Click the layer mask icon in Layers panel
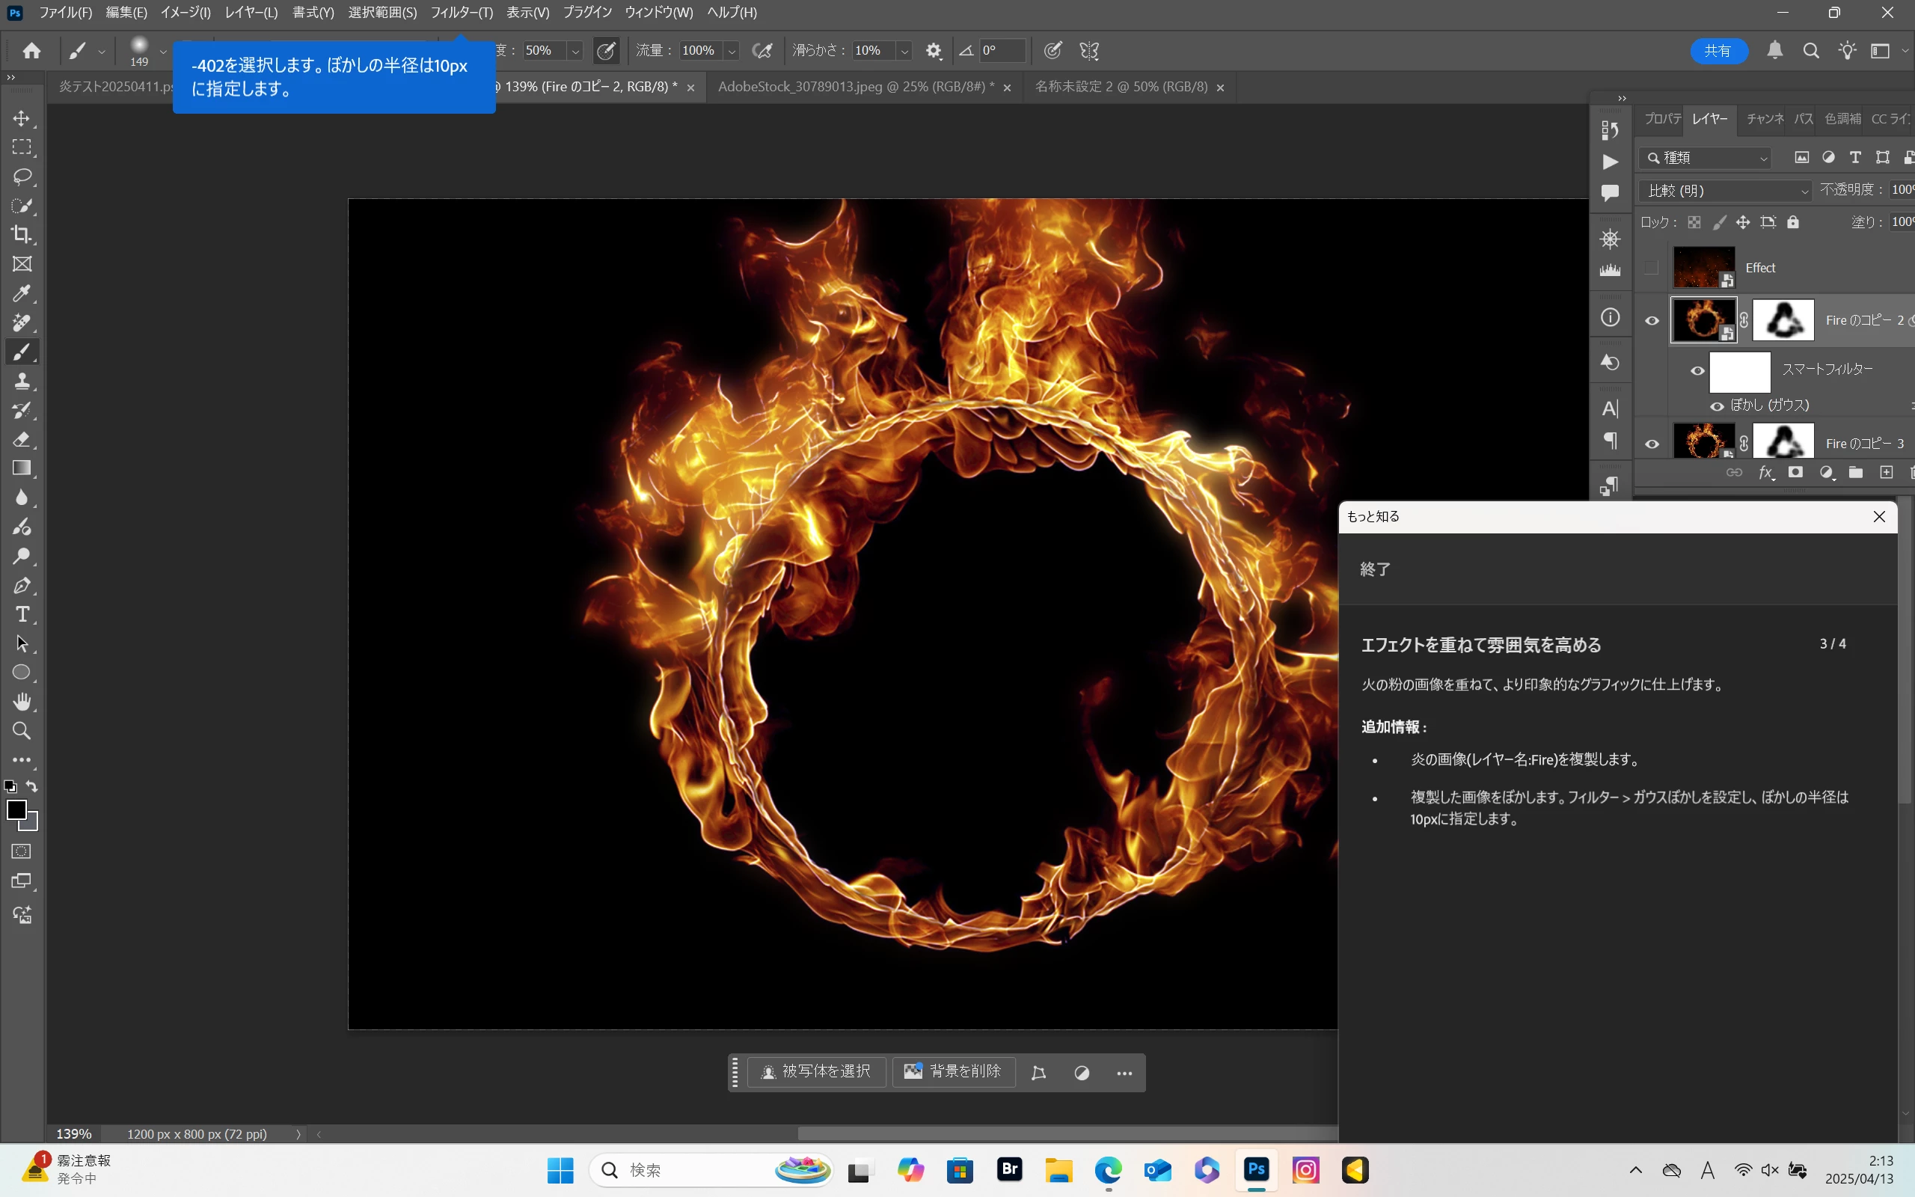The width and height of the screenshot is (1915, 1197). tap(1795, 473)
